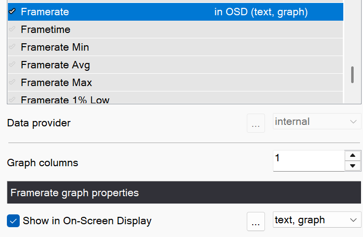363x237 pixels.
Task: Increase Graph columns with up arrow
Action: click(x=352, y=155)
